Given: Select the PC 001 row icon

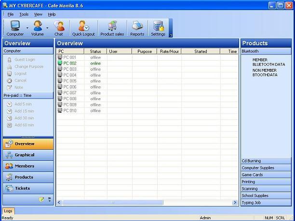Looking at the screenshot, I should click(x=60, y=57).
